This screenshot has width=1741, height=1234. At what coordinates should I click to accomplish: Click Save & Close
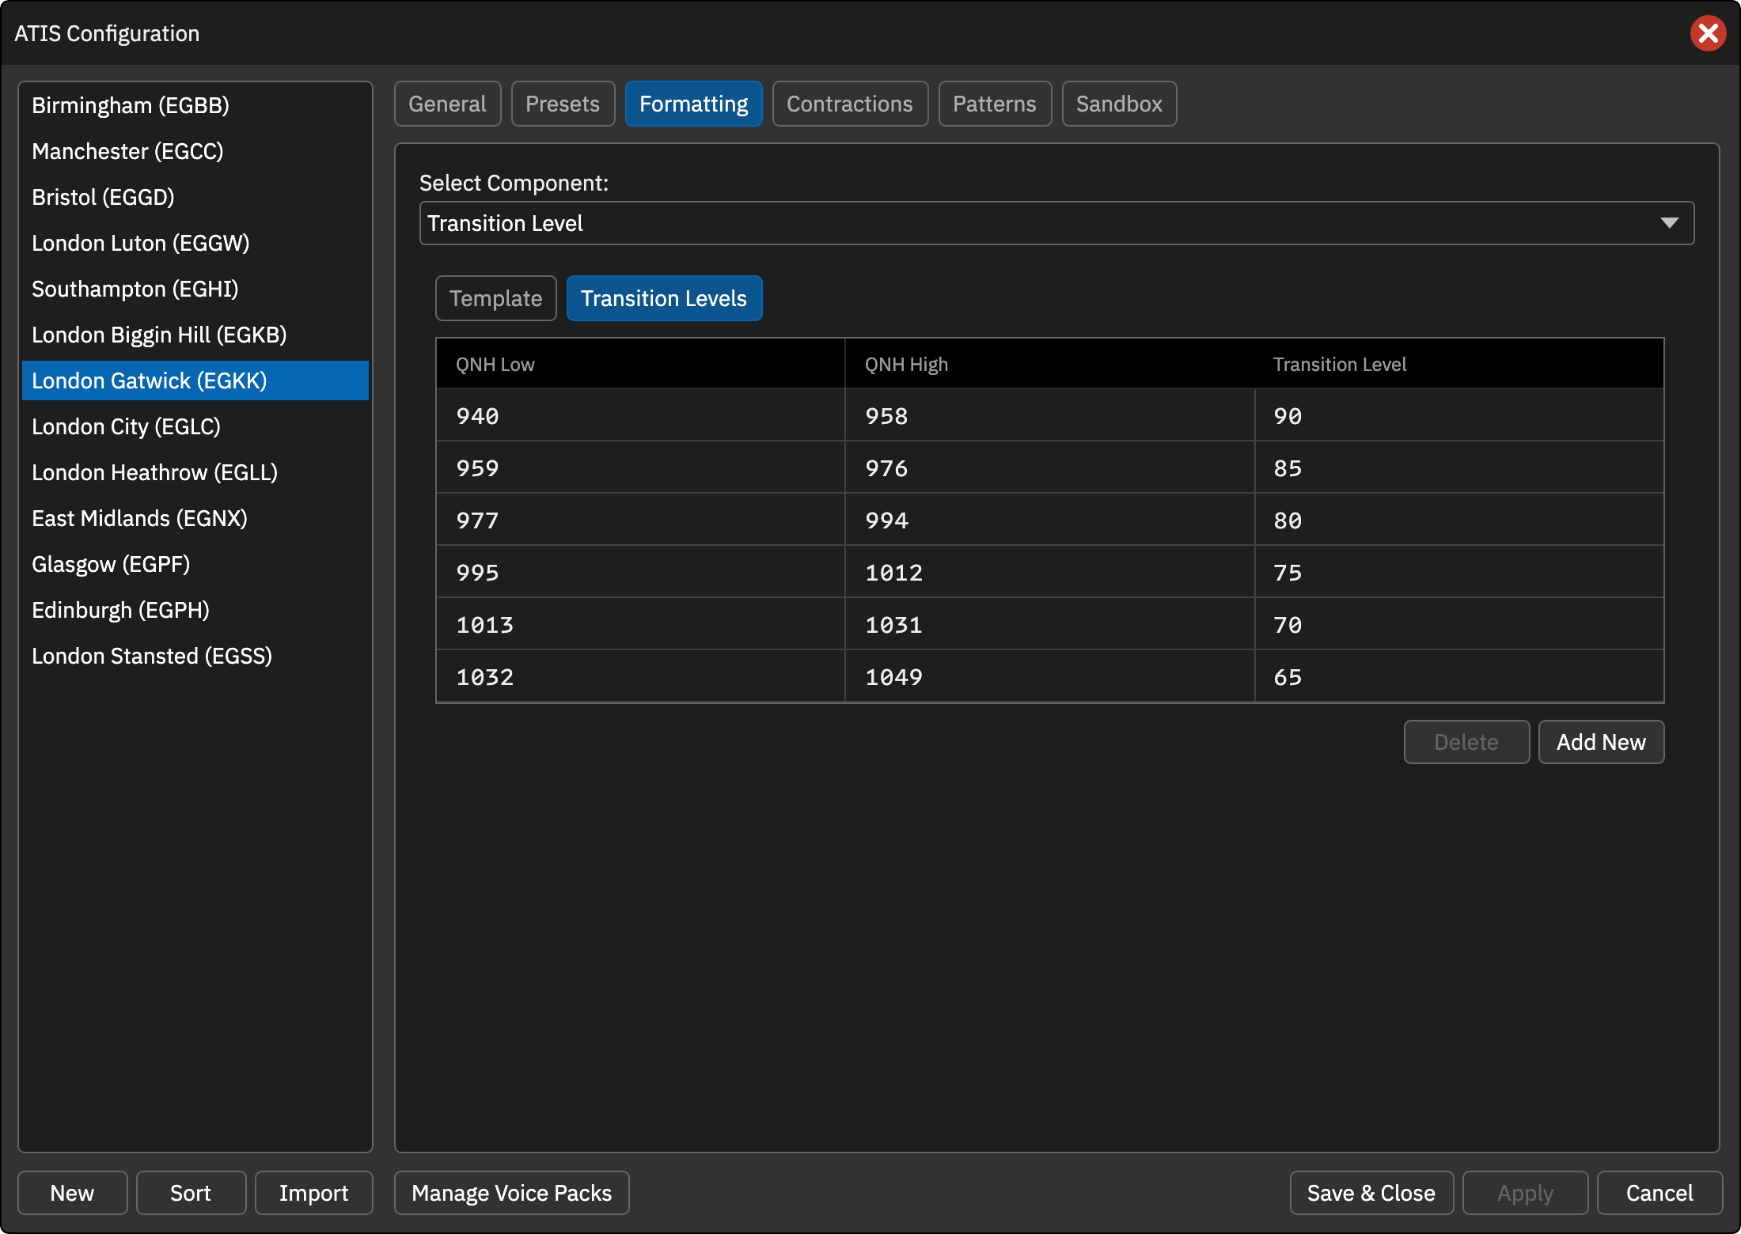1371,1193
